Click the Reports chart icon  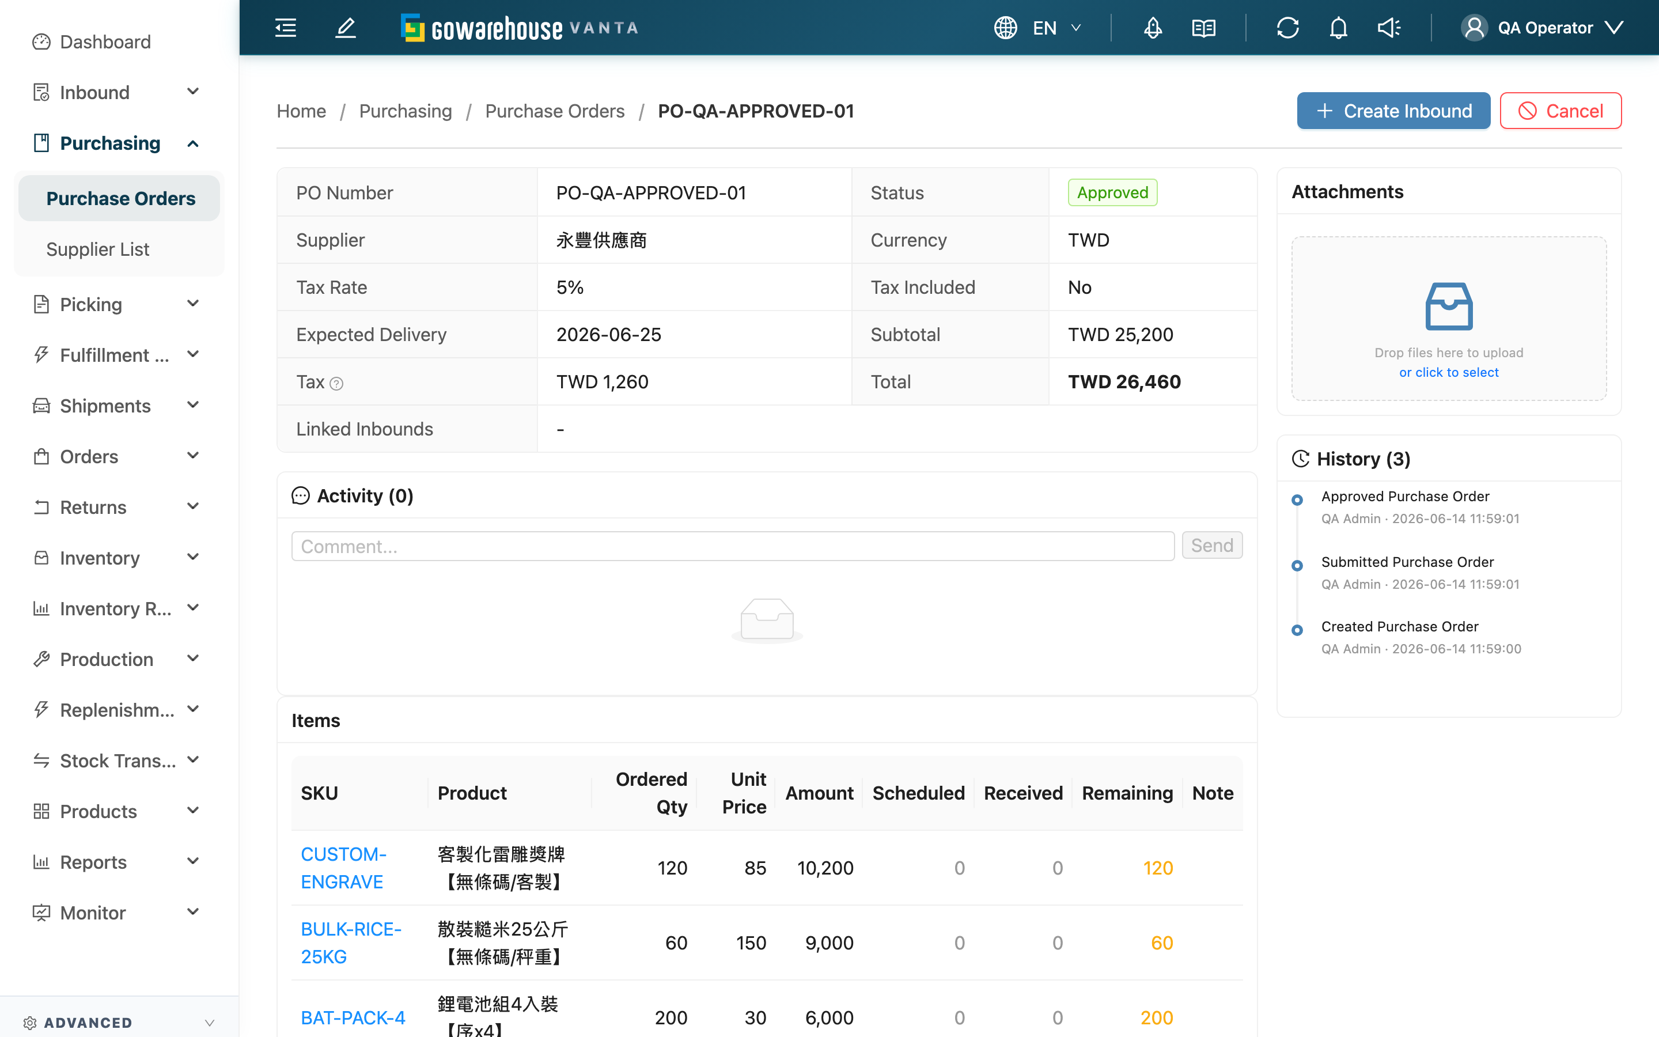click(41, 862)
